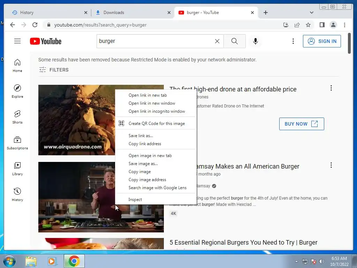Click the YouTube logo
This screenshot has height=268, width=357.
46,41
